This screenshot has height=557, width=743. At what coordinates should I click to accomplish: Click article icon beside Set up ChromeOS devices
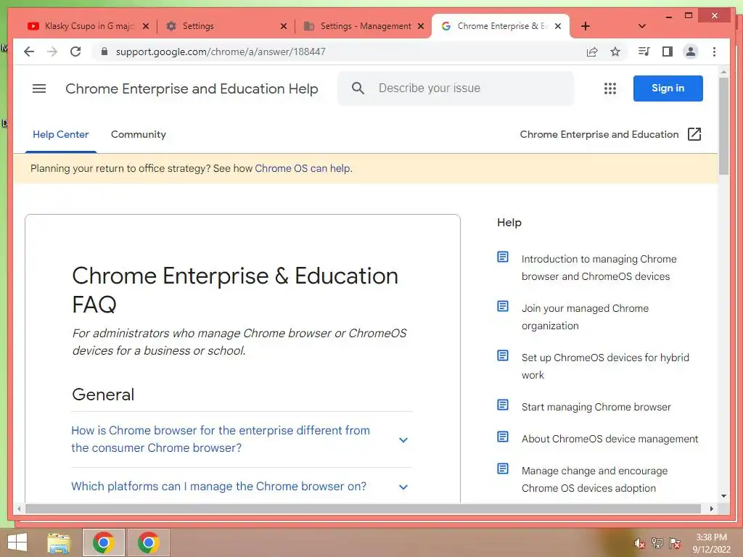503,355
